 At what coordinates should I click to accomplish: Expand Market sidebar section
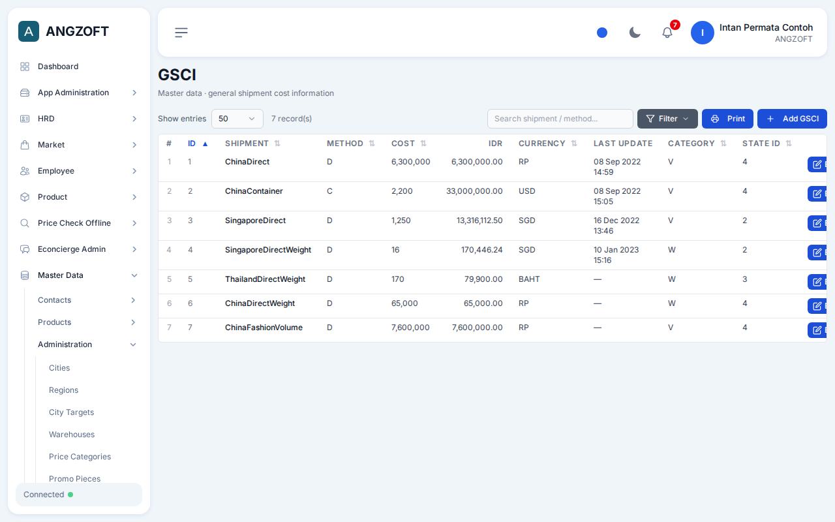coord(79,145)
